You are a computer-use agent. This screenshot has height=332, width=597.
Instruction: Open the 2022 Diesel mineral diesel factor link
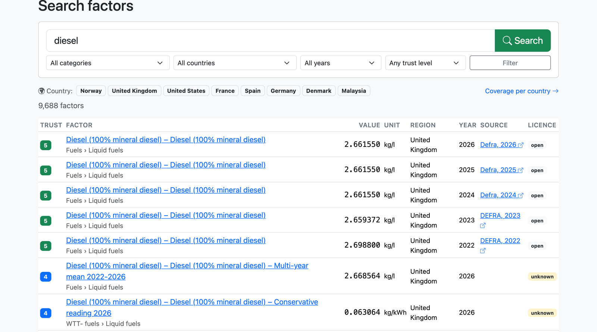click(x=166, y=240)
